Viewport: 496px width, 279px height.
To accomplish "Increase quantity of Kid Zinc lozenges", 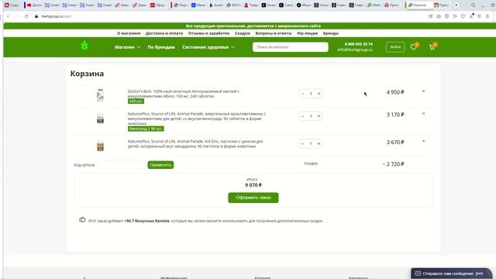I will click(319, 143).
